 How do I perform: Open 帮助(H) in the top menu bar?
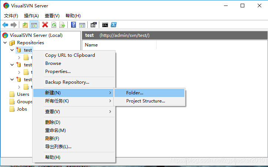coord(73,15)
